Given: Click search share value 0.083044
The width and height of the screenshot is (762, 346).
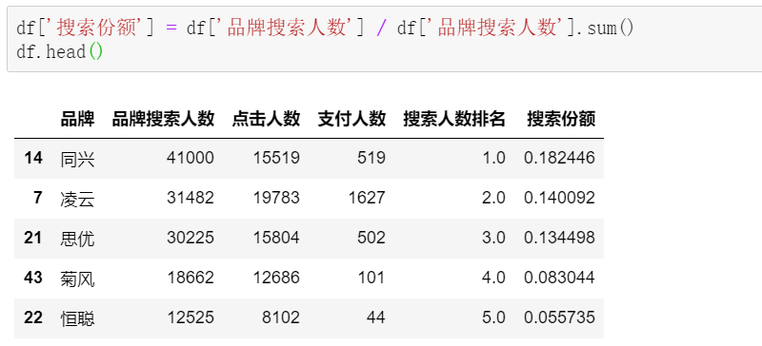Looking at the screenshot, I should [x=559, y=278].
